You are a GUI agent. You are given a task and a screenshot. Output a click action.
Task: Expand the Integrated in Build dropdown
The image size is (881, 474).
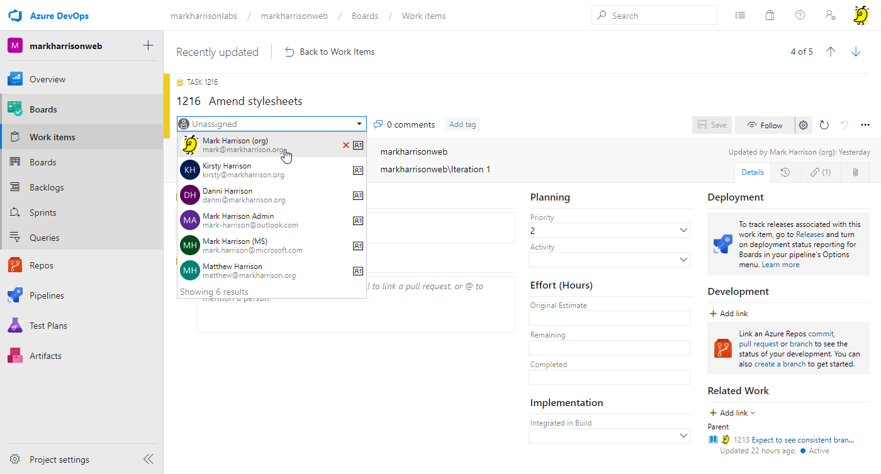pos(684,436)
